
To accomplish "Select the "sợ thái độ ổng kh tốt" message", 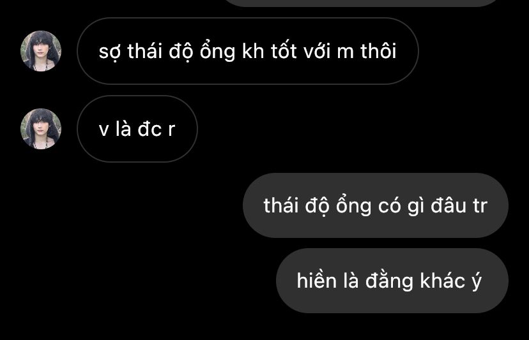I will coord(248,51).
